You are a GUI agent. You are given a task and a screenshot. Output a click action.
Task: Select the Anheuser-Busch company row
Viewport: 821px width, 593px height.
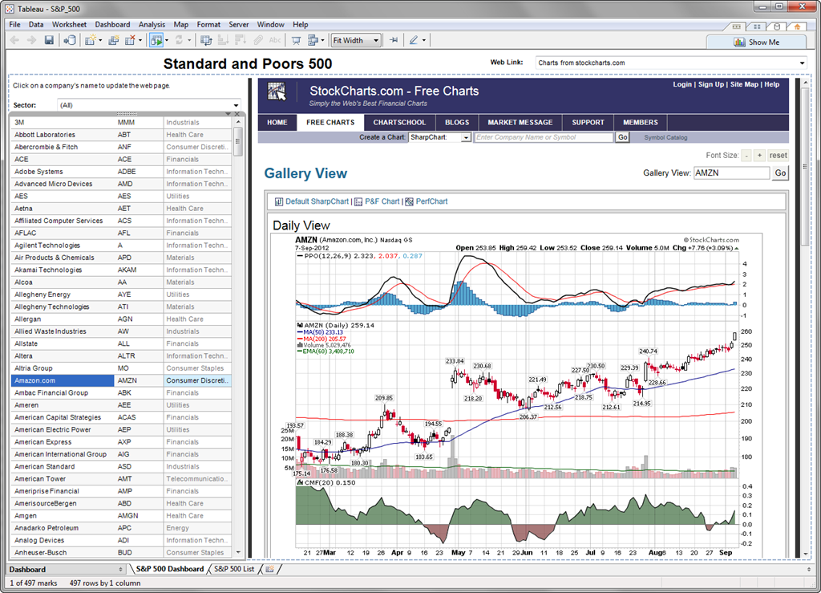121,553
